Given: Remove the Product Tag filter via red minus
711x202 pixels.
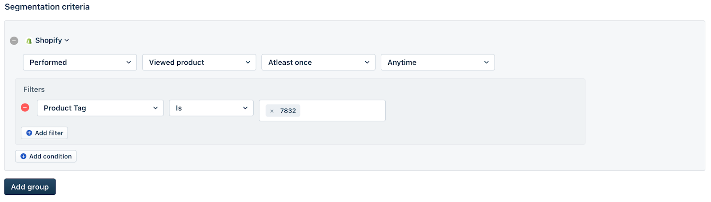Looking at the screenshot, I should click(25, 108).
